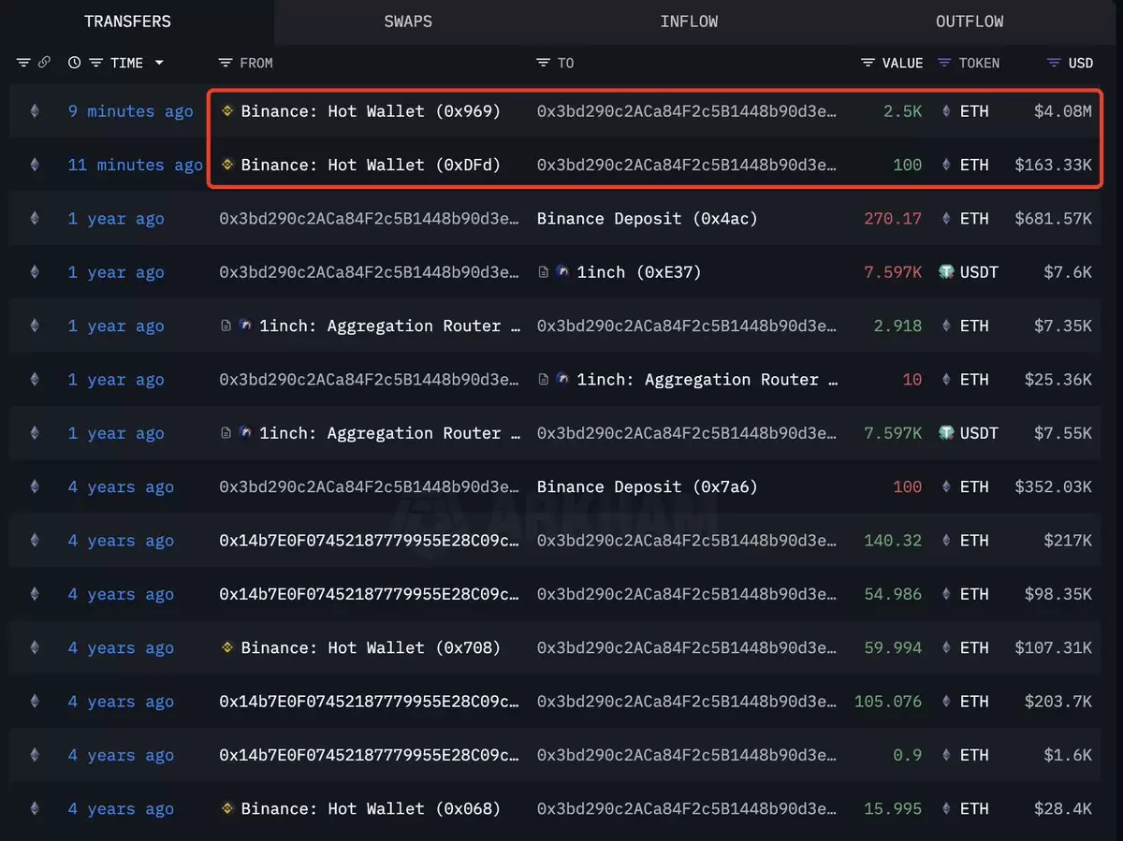The height and width of the screenshot is (841, 1123).
Task: Open the '11 minutes ago' transaction link
Action: [135, 165]
